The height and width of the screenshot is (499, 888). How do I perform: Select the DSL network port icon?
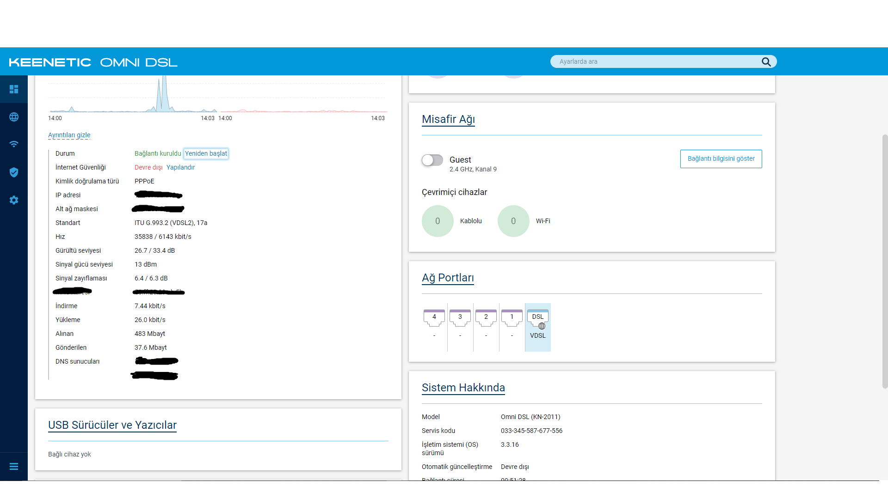537,319
